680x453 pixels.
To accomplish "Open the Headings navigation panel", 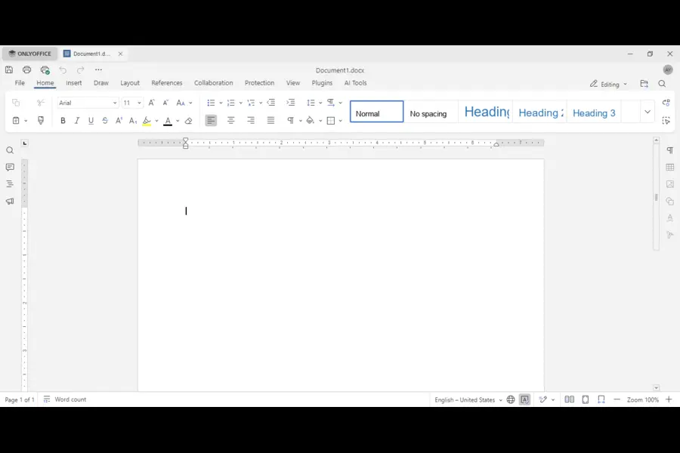I will coord(10,183).
